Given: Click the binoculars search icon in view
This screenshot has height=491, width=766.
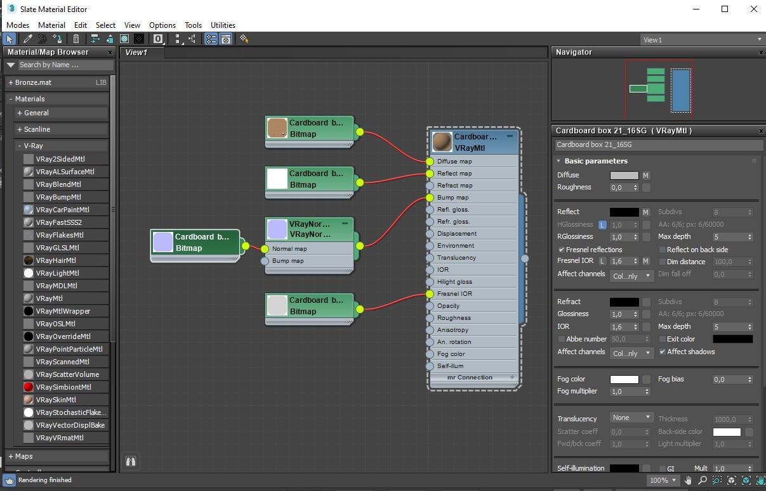Looking at the screenshot, I should tap(131, 461).
